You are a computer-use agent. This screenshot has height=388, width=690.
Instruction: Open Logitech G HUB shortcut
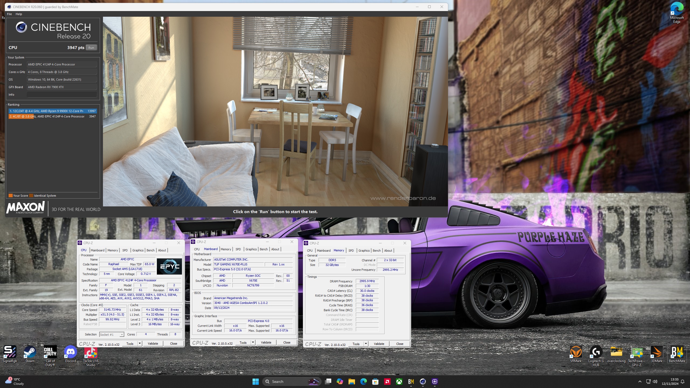596,356
